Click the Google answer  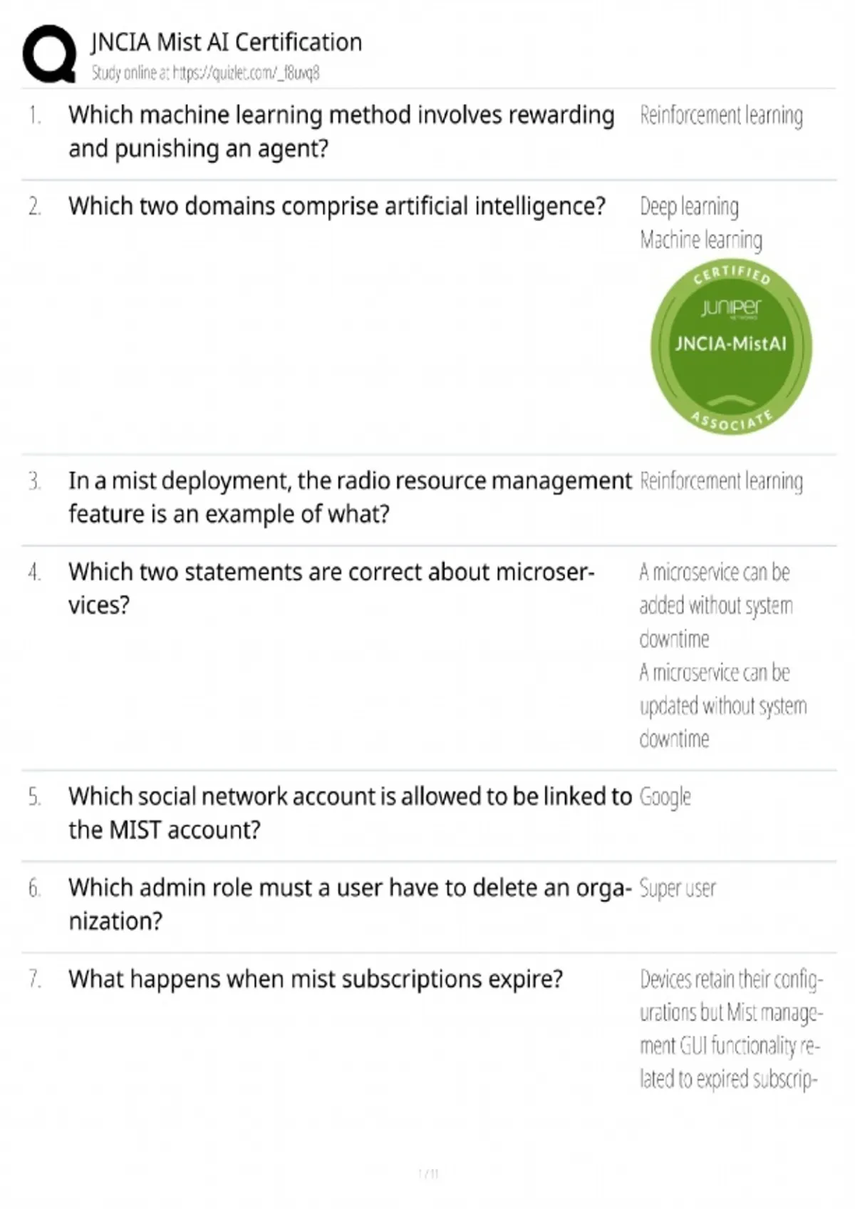tap(665, 797)
